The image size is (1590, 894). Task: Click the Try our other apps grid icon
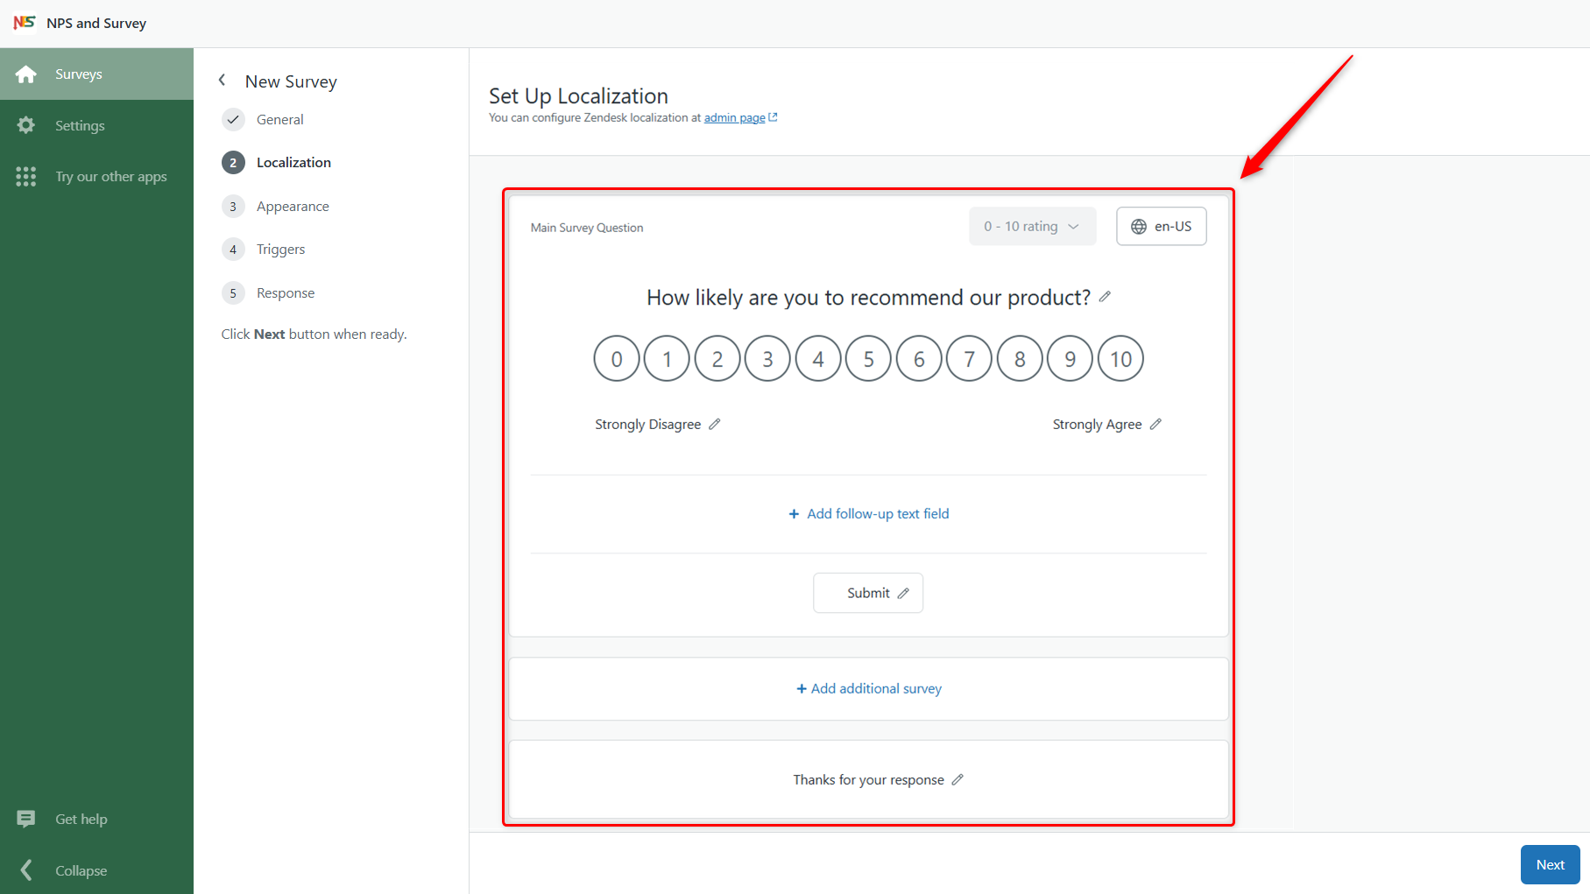26,176
